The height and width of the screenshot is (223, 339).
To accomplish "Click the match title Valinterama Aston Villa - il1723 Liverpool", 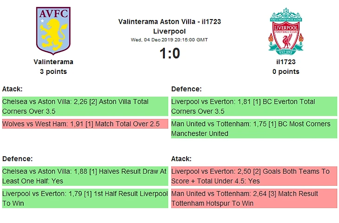I will pyautogui.click(x=169, y=26).
